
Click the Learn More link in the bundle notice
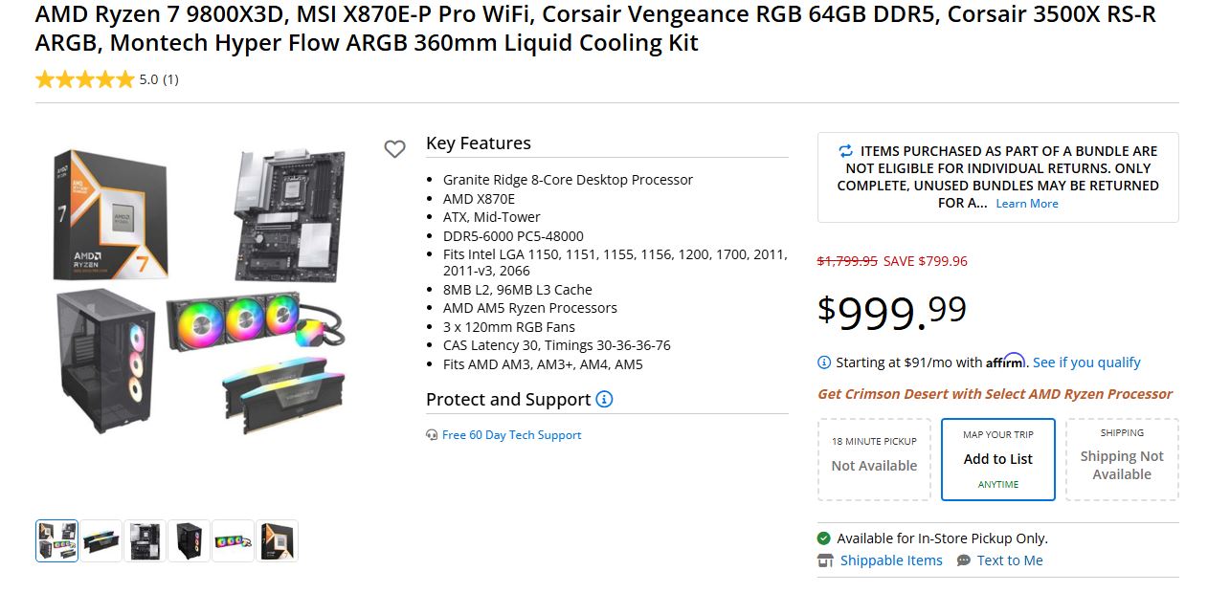(1027, 203)
